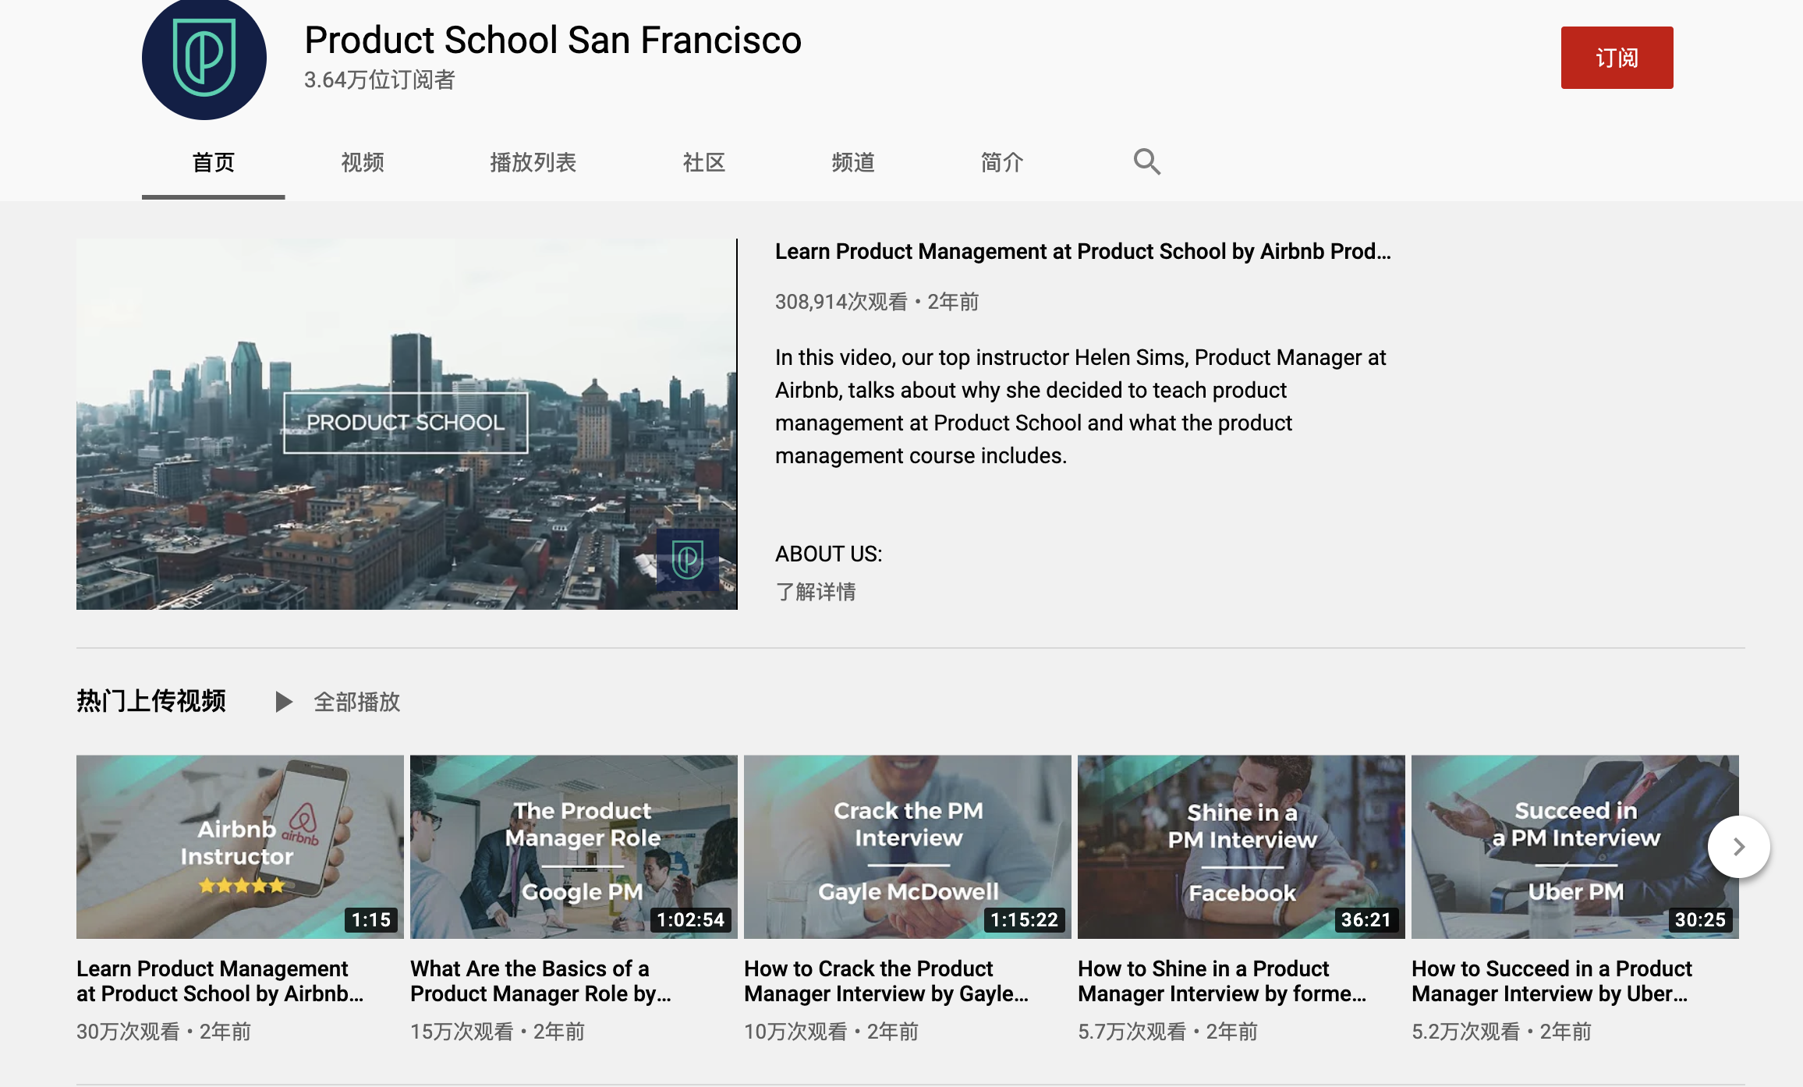This screenshot has width=1803, height=1087.
Task: Click the 热门上传视频 section heading
Action: coord(151,701)
